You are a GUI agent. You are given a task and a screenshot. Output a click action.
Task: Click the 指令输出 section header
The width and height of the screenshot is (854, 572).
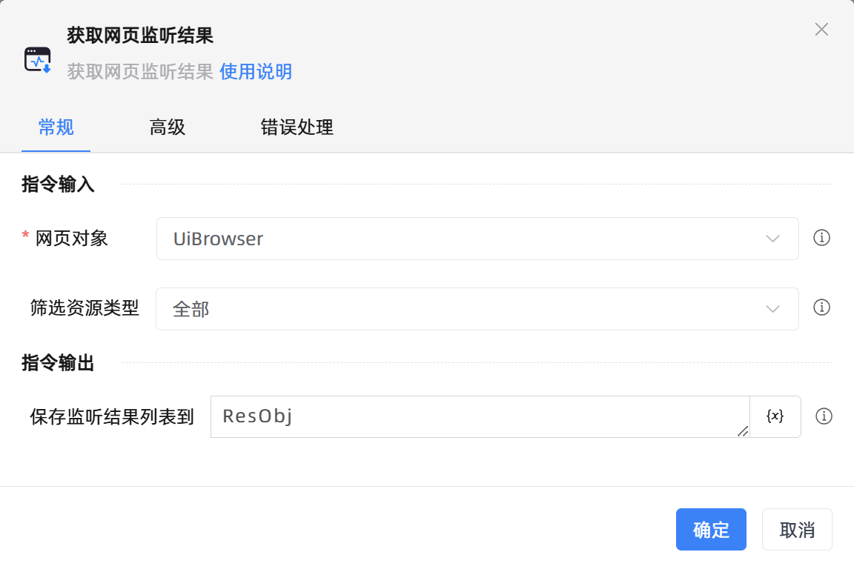pos(58,363)
